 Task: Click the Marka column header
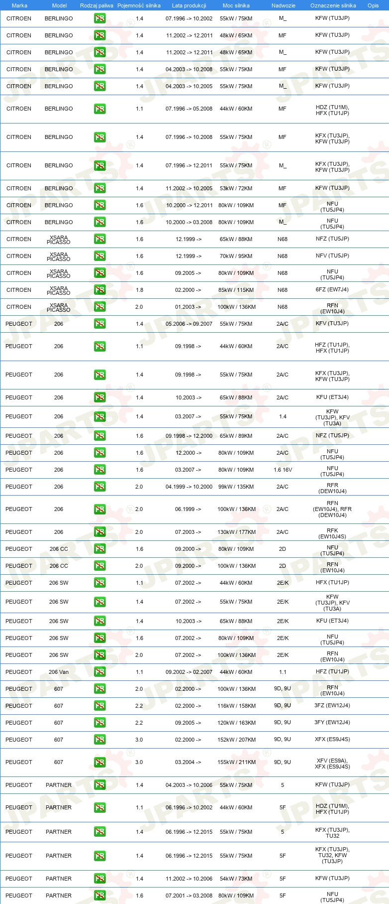coord(19,5)
